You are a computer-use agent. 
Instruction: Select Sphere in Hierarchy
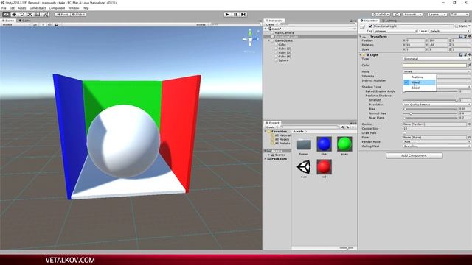coord(283,60)
